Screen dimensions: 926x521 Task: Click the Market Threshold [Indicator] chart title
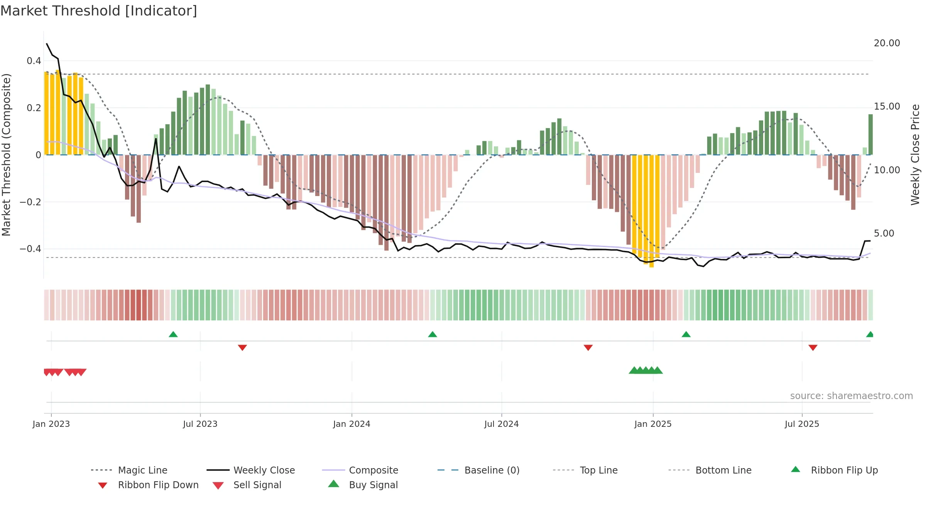[99, 11]
